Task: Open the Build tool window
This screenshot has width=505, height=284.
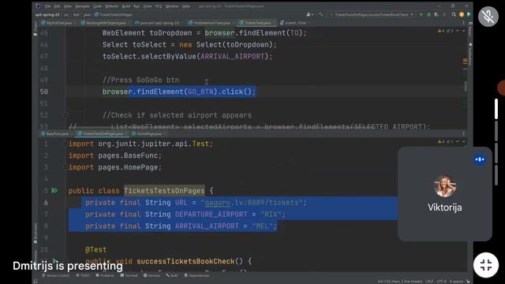Action: 172,275
